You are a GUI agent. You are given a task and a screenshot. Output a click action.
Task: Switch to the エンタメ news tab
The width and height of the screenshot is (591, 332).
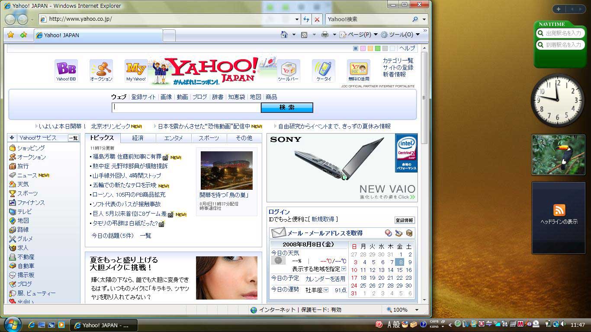pos(173,138)
